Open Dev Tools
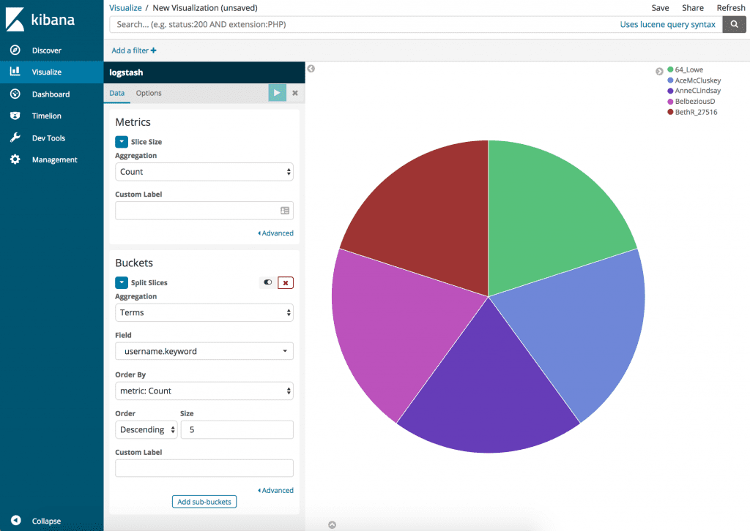 click(x=47, y=138)
